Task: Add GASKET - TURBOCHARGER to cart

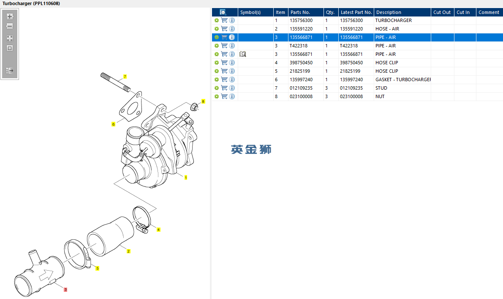Action: pyautogui.click(x=224, y=80)
